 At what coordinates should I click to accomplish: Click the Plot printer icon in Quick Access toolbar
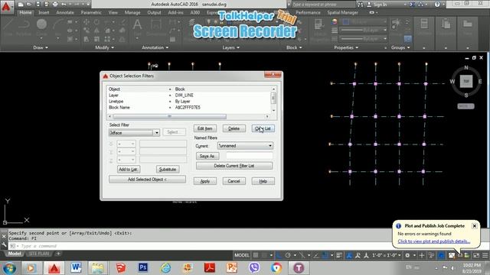[55, 5]
